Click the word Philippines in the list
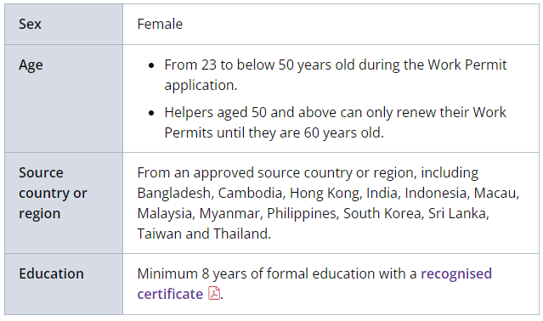The image size is (543, 321). pos(301,213)
